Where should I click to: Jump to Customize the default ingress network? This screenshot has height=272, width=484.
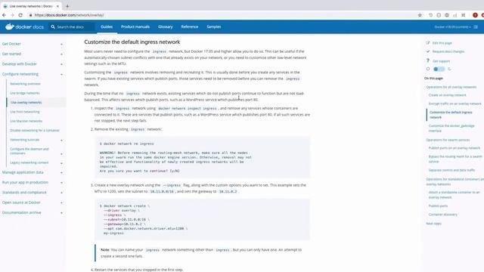click(451, 115)
